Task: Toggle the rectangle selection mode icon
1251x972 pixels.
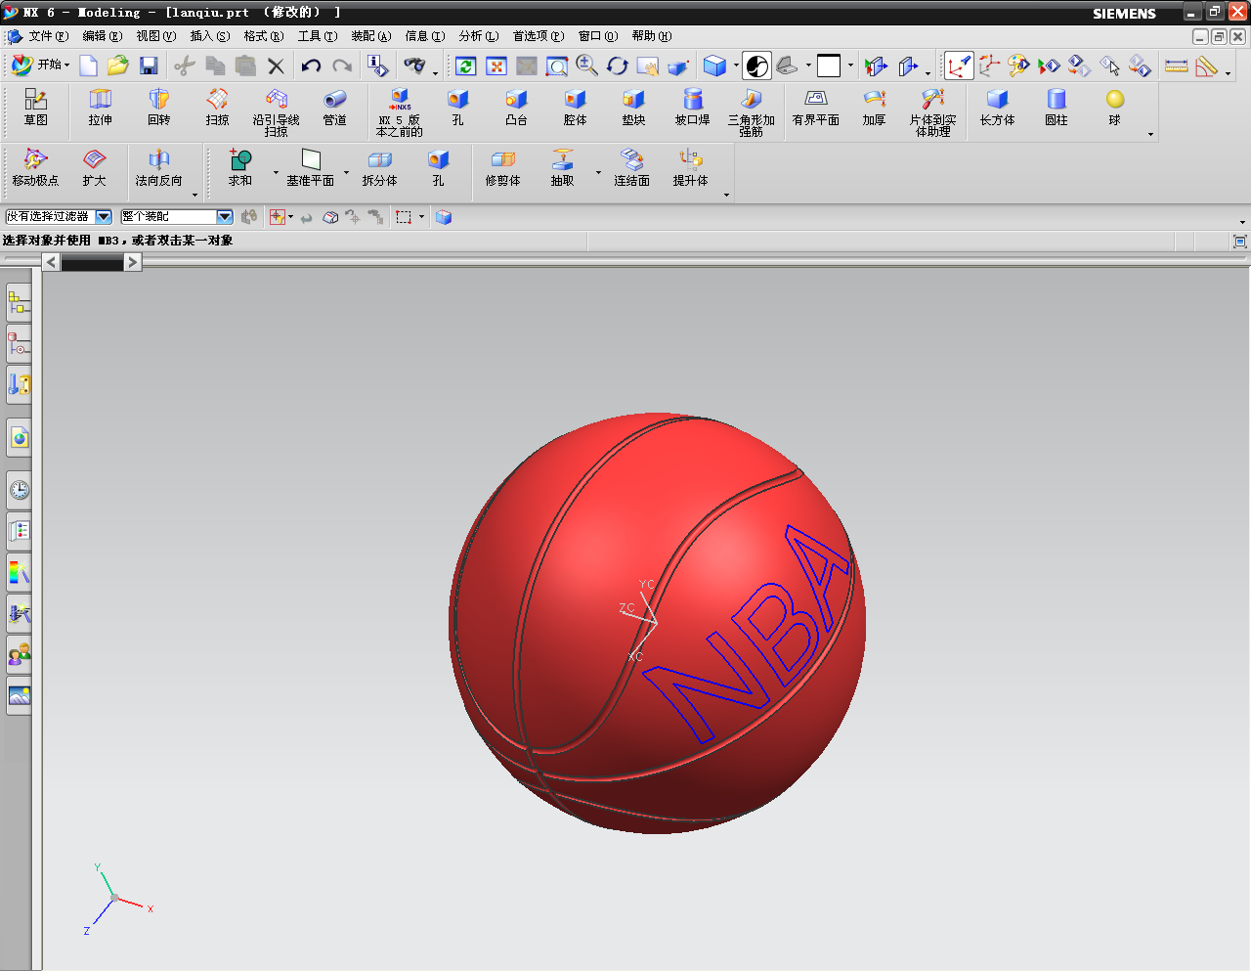Action: tap(404, 217)
